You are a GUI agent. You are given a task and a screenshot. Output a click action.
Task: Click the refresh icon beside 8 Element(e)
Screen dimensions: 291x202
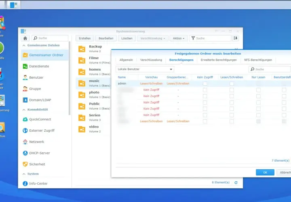236,183
